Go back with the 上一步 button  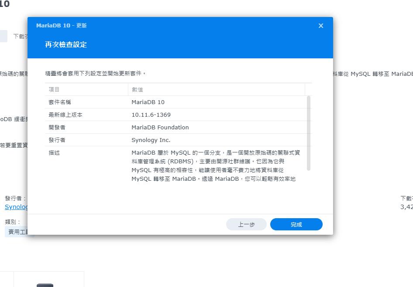(x=246, y=224)
